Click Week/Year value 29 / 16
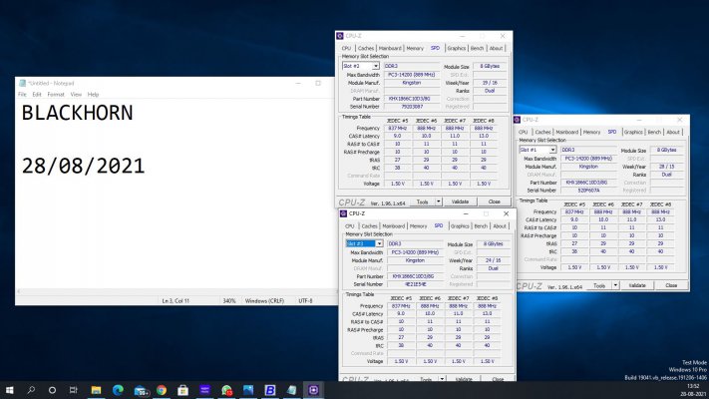Image resolution: width=709 pixels, height=399 pixels. 490,83
